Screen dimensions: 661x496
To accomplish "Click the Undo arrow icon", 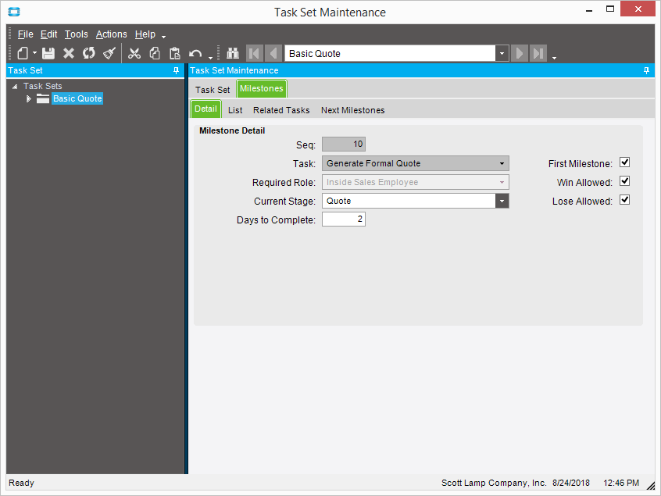I will [195, 54].
